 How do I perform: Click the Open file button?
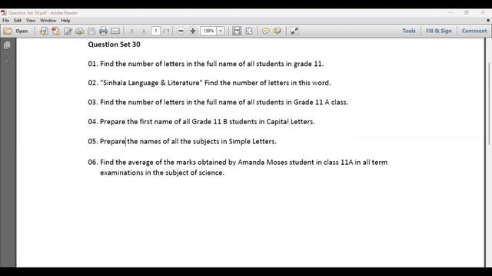16,31
